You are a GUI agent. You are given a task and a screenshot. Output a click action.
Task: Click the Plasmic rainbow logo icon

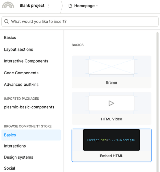click(8, 5)
